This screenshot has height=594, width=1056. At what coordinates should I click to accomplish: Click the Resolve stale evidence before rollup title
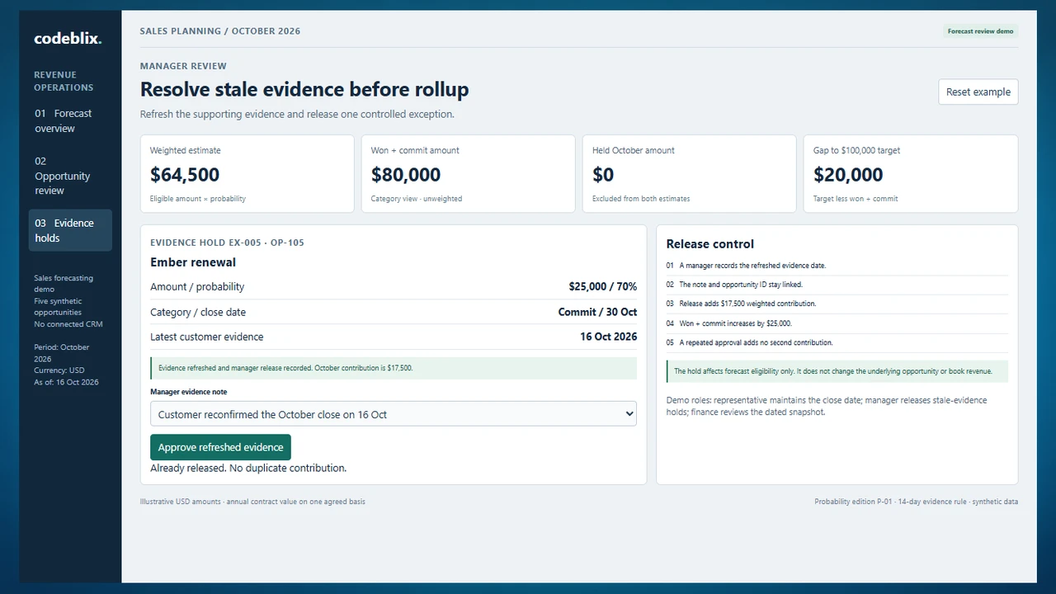point(304,89)
